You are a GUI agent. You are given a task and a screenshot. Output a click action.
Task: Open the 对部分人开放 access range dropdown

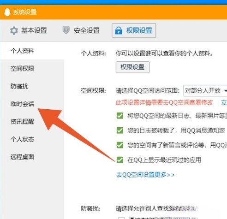205,91
